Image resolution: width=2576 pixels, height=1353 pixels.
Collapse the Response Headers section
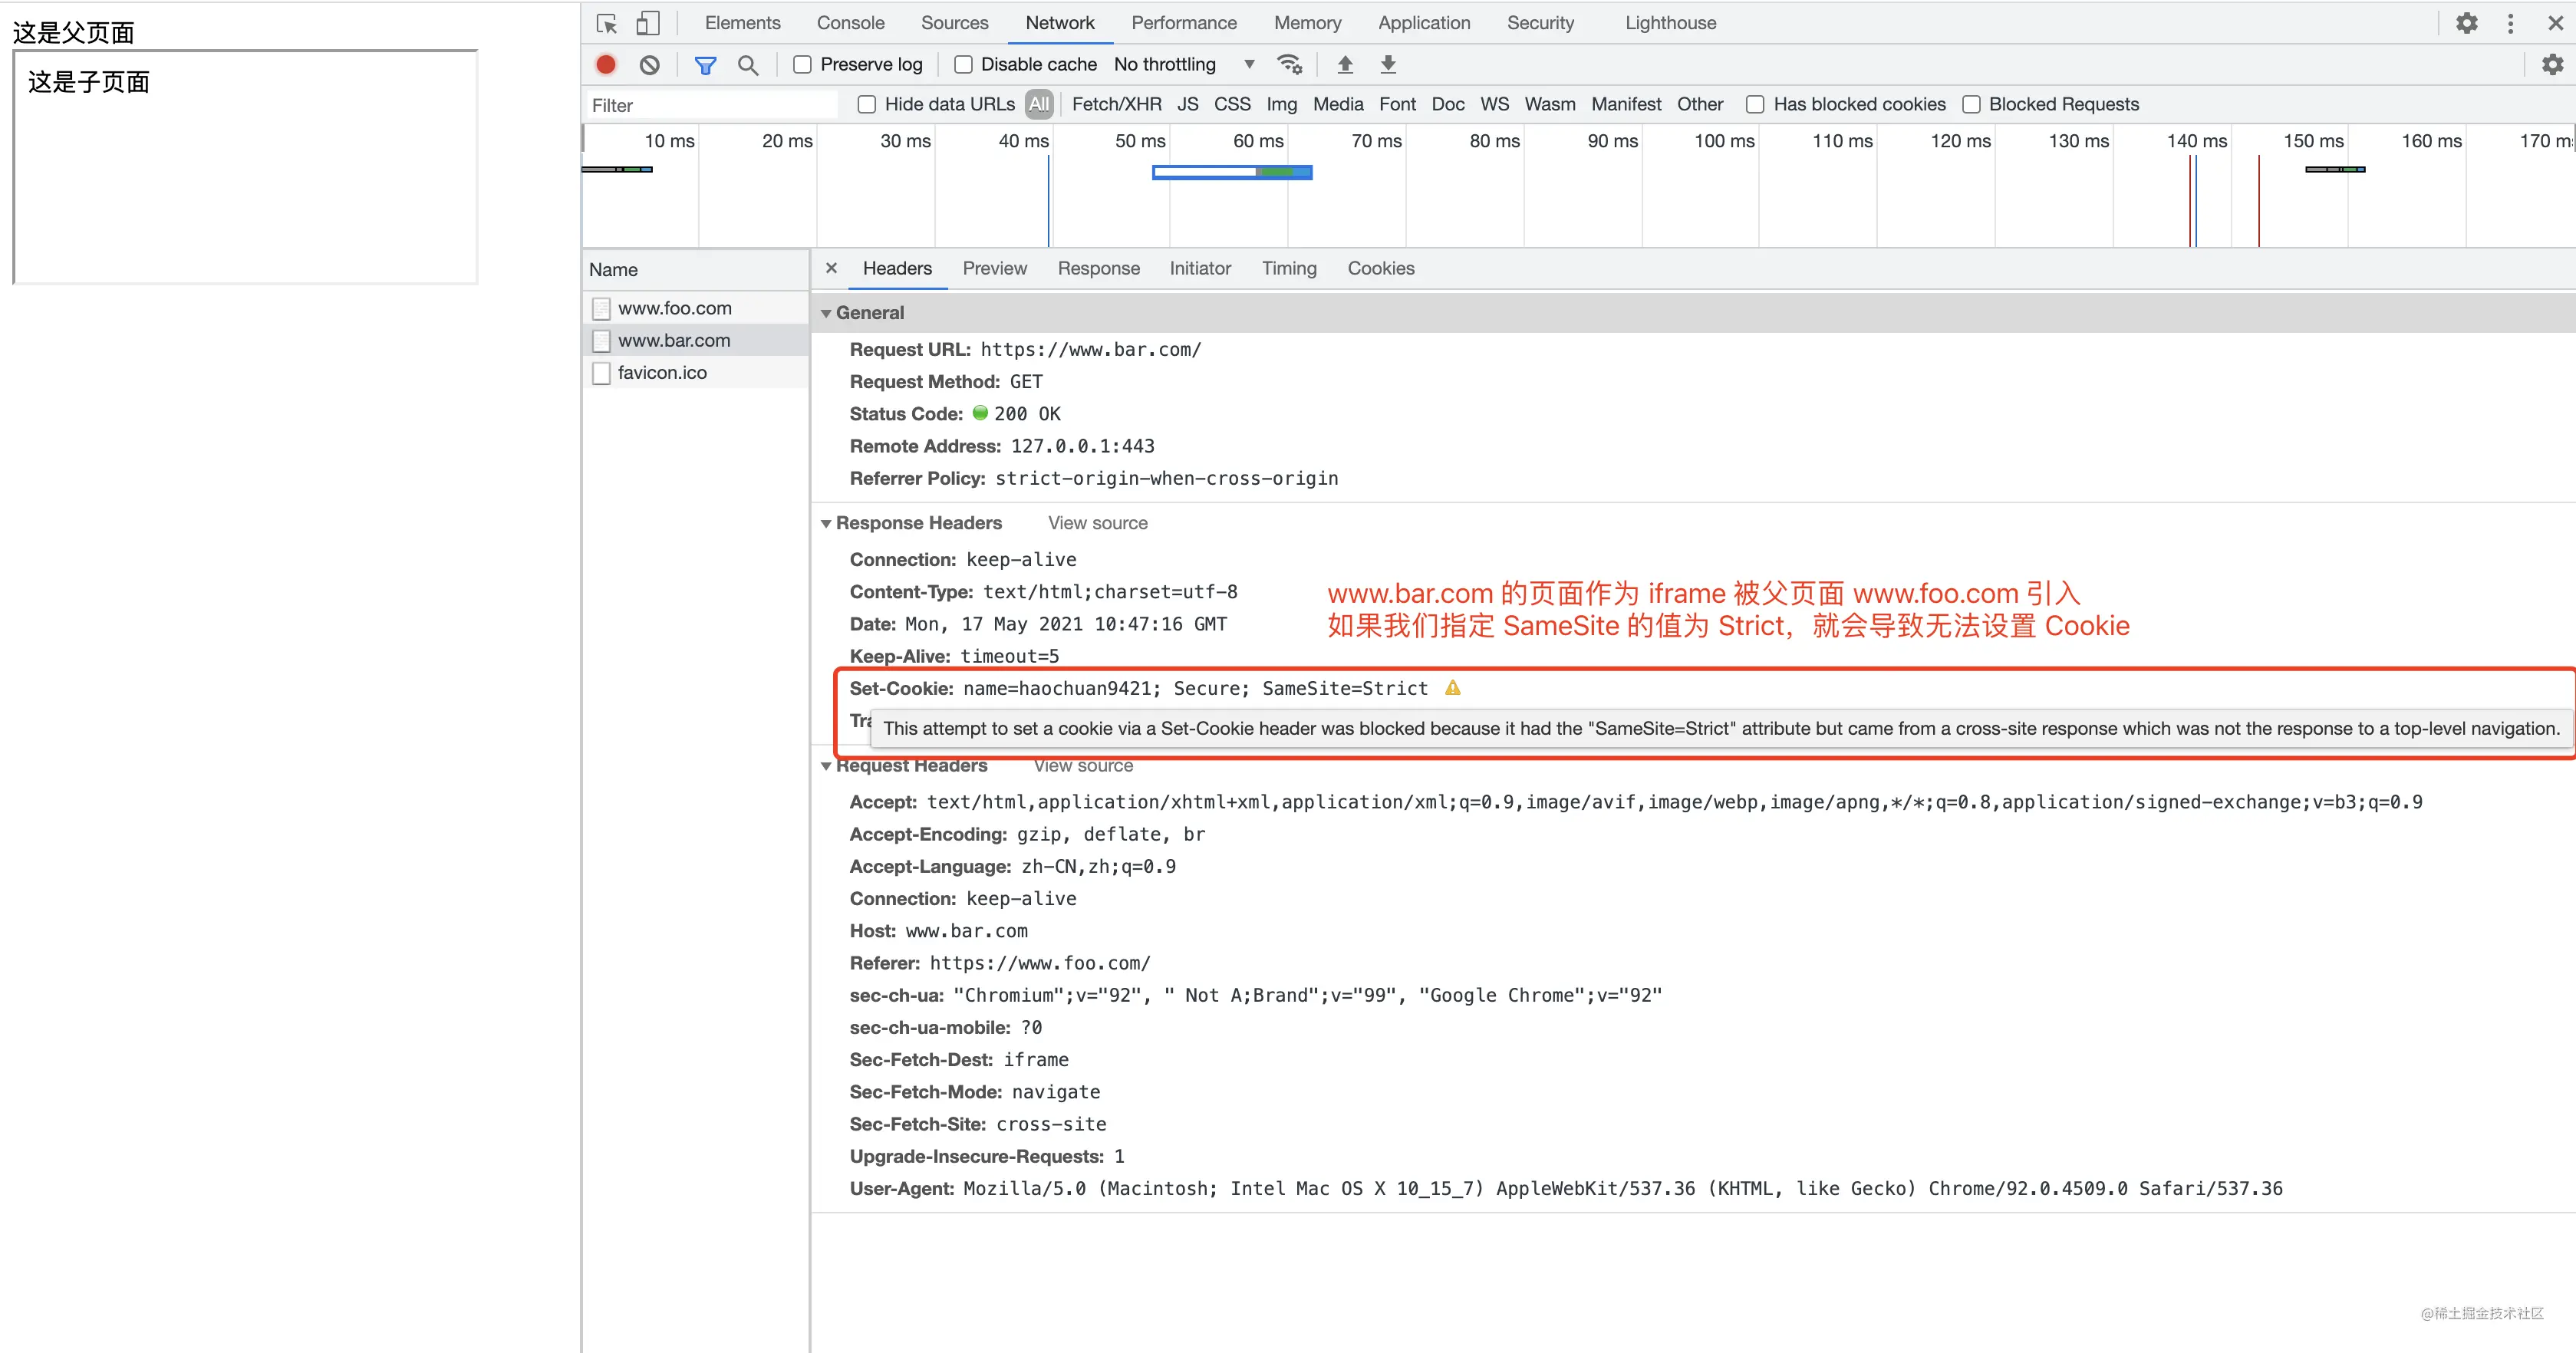[826, 523]
